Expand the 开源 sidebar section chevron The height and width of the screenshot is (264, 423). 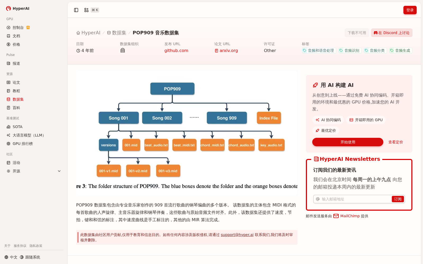[59, 171]
